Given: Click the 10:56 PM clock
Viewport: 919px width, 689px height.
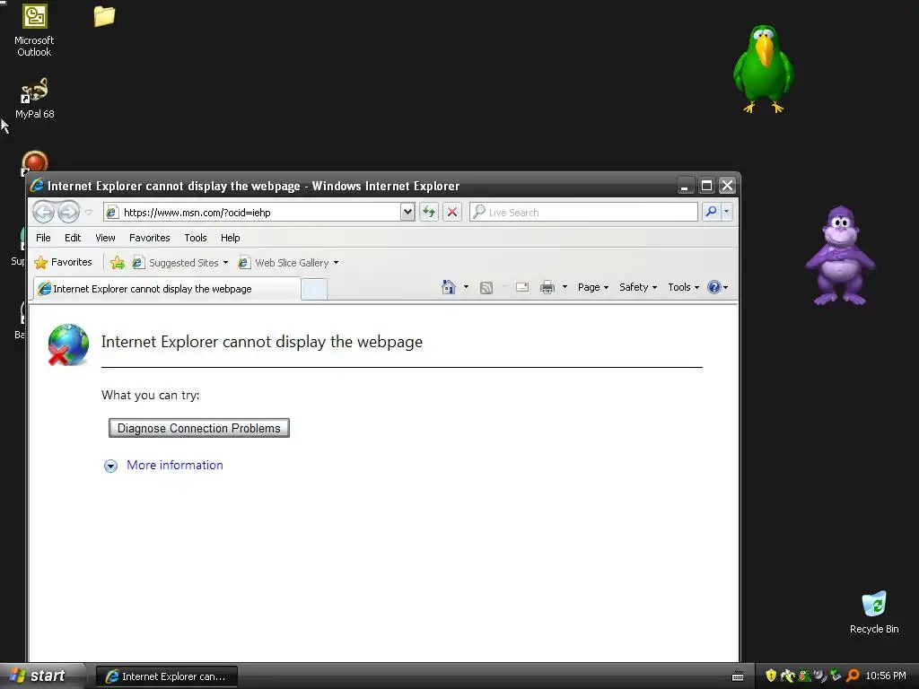Looking at the screenshot, I should point(886,676).
